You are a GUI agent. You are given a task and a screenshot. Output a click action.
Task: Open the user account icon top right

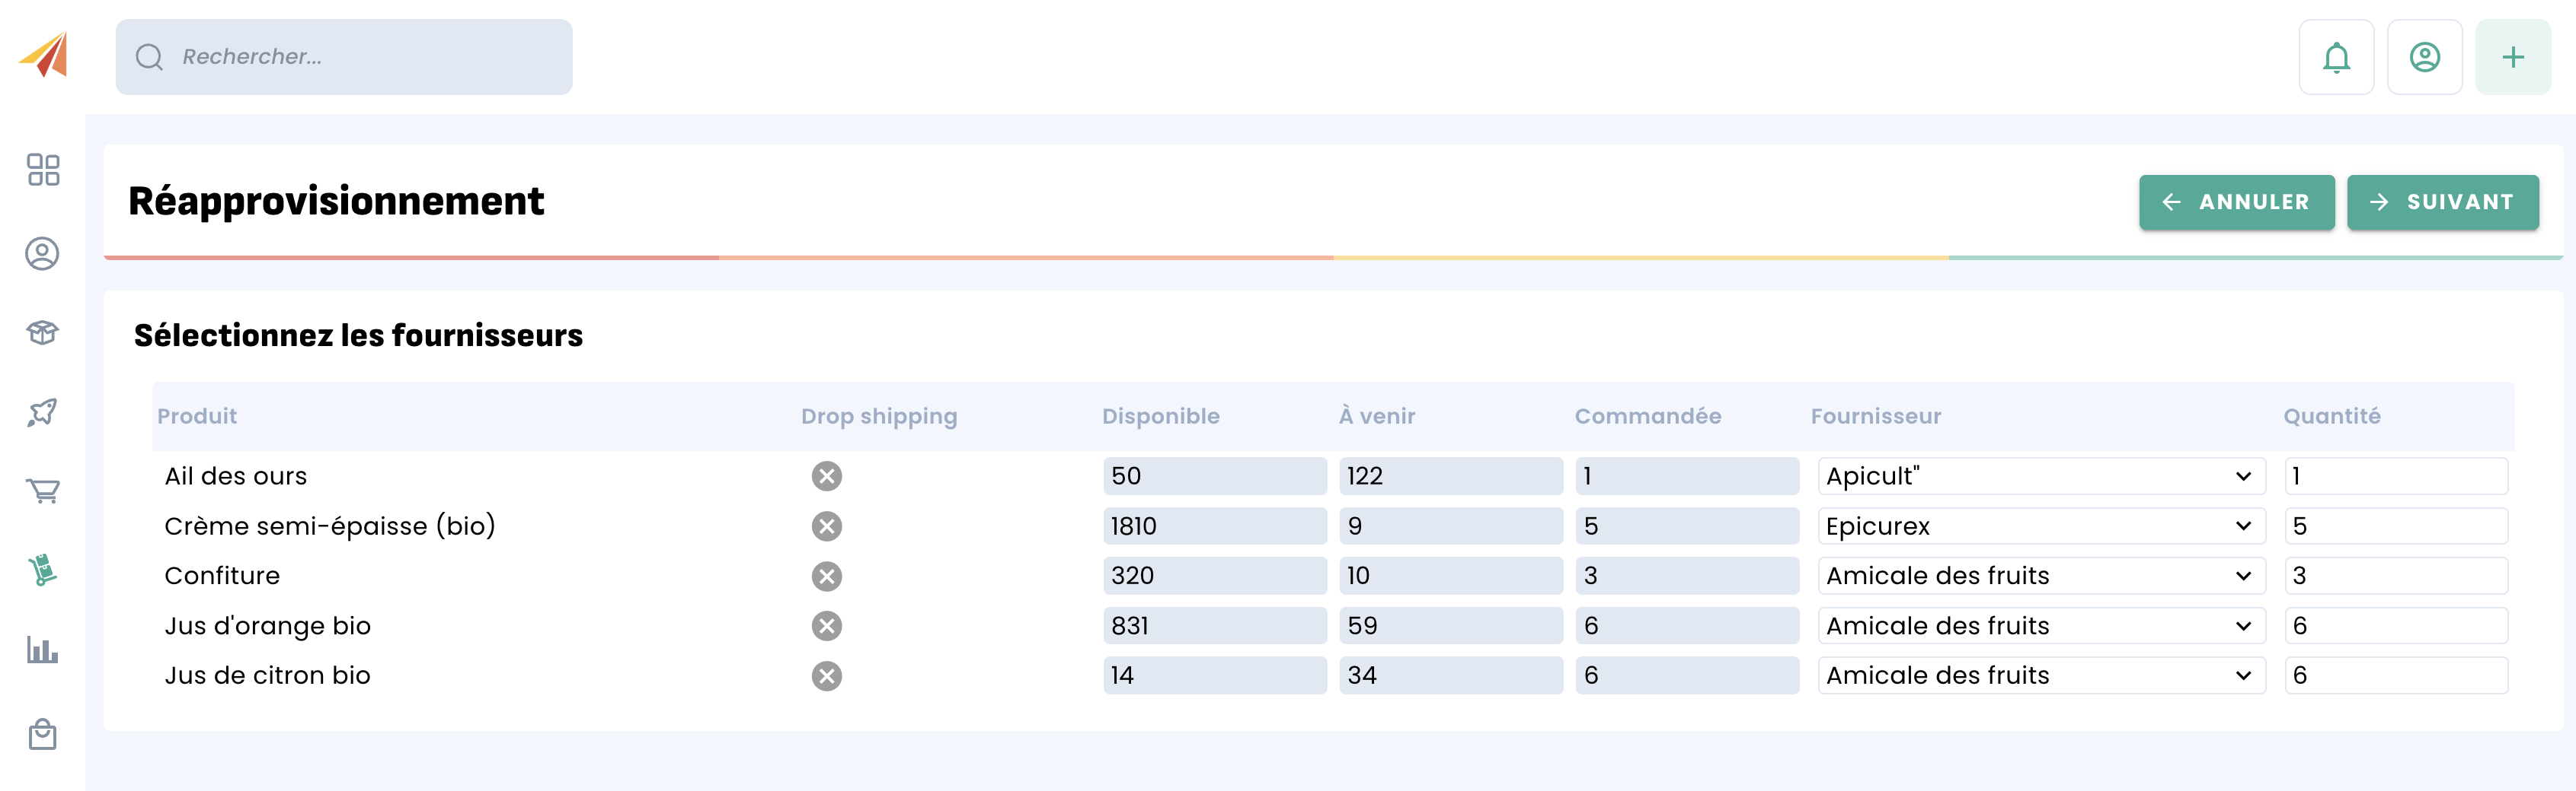click(x=2424, y=58)
